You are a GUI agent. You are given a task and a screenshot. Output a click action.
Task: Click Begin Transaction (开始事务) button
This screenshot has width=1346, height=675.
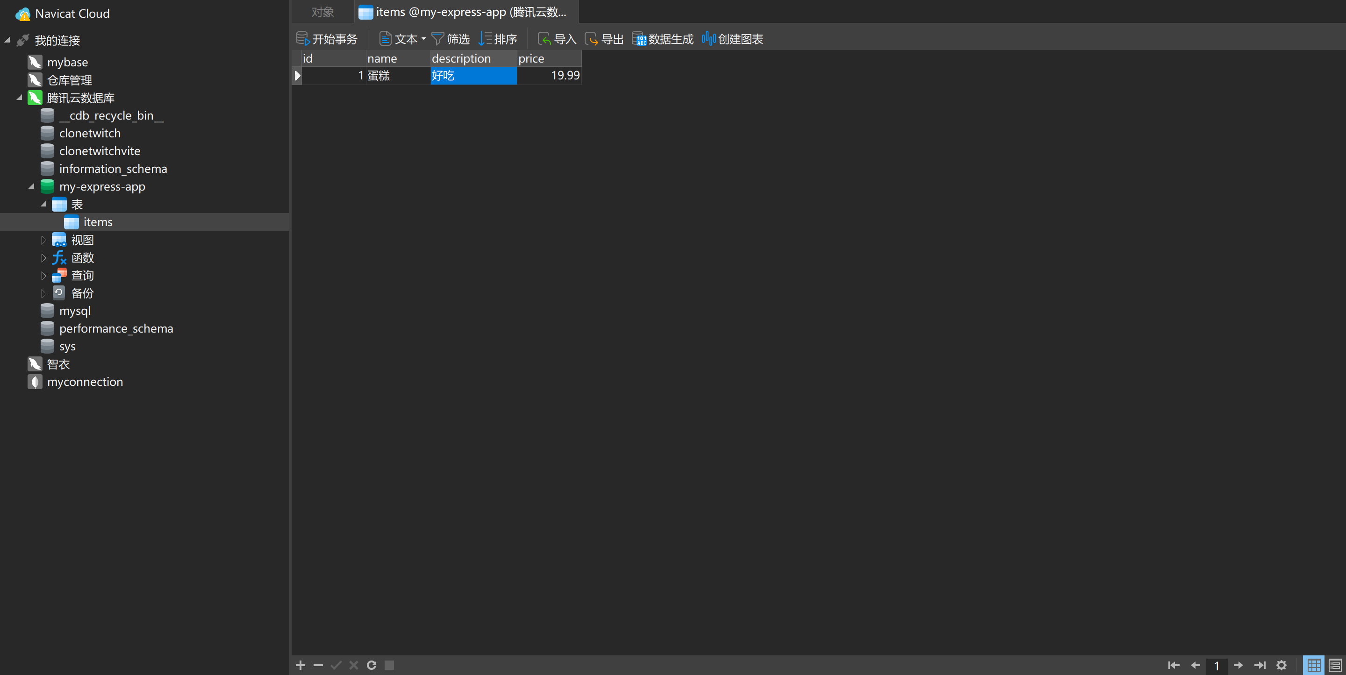tap(327, 39)
